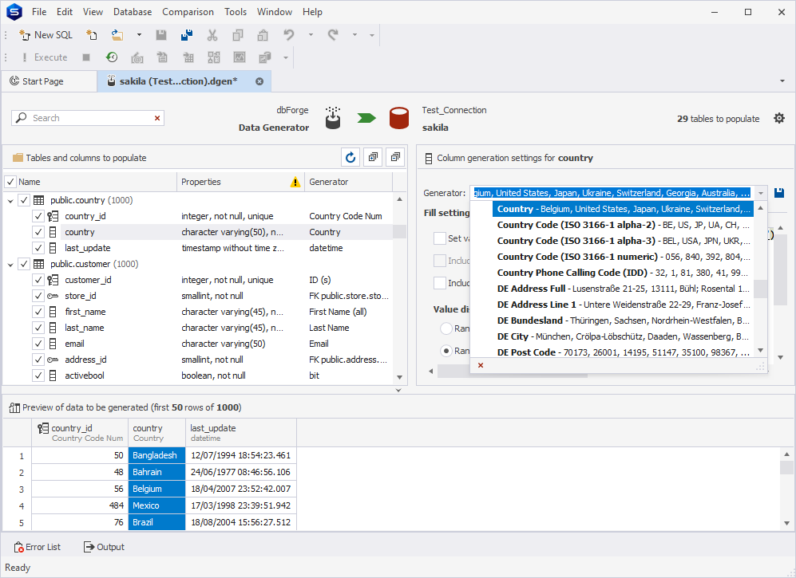Viewport: 796px width, 578px height.
Task: Click the Save All double-disk icon
Action: (186, 35)
